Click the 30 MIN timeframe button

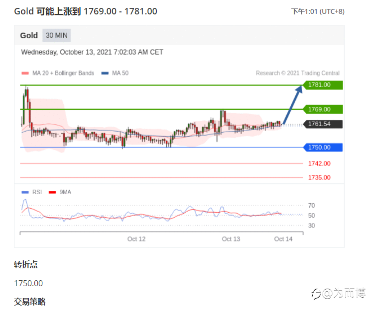tap(57, 35)
